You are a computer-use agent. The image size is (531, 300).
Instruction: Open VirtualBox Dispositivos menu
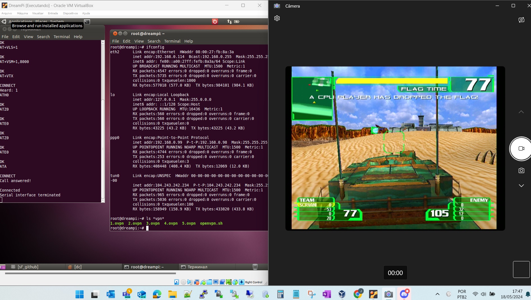click(70, 13)
